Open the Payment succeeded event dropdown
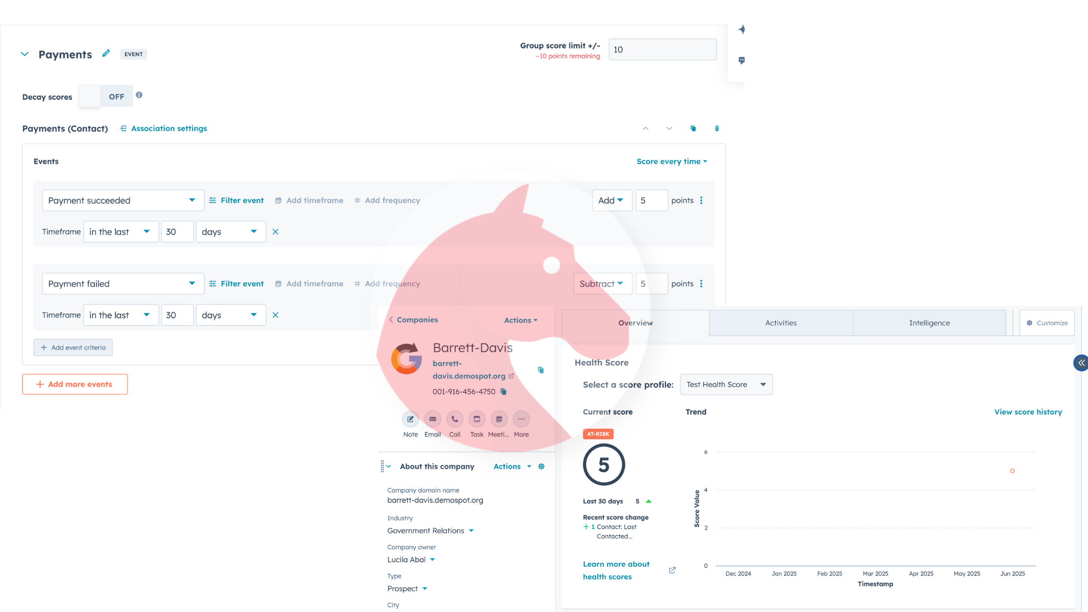This screenshot has width=1088, height=612. [123, 200]
